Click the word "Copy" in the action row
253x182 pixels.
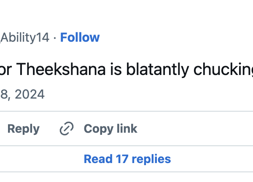click(96, 128)
